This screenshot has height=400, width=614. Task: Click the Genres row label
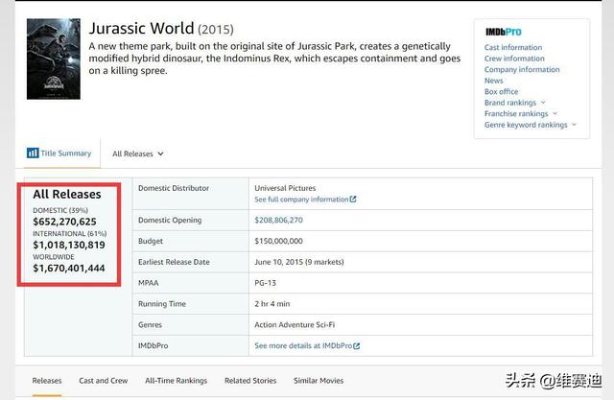(x=150, y=324)
